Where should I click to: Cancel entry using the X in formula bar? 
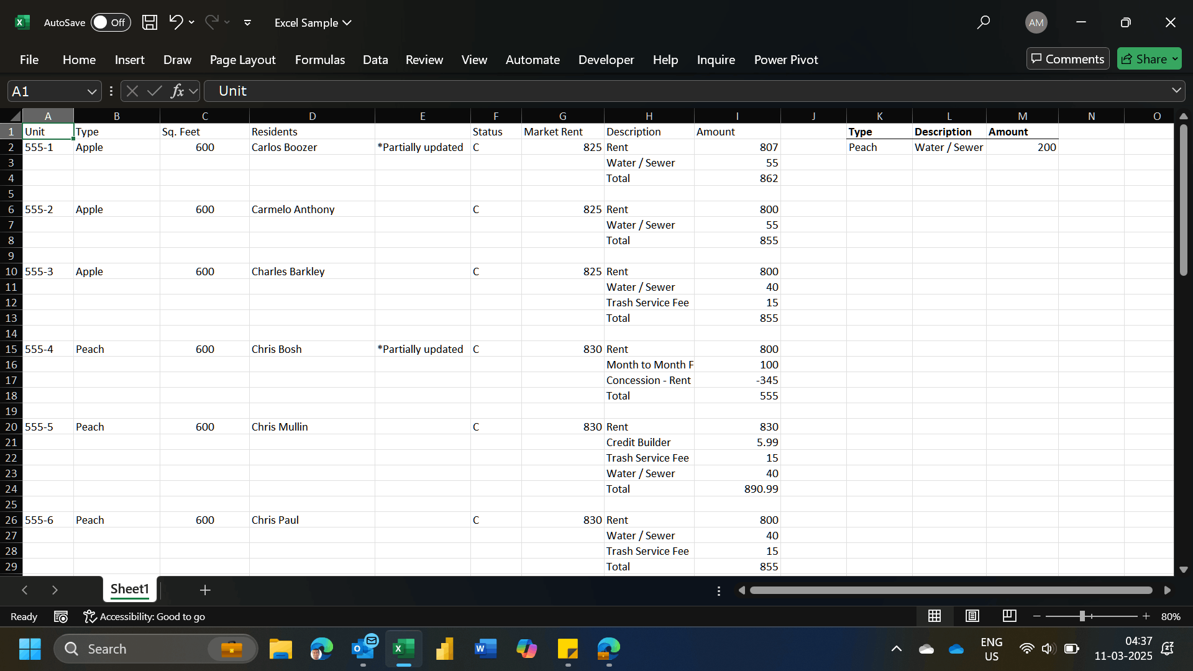[132, 91]
